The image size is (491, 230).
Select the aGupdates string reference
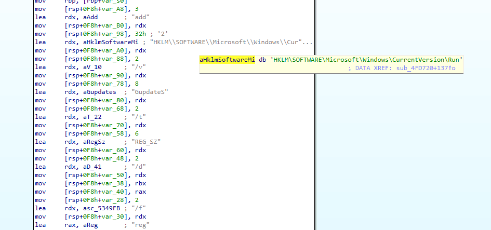(x=97, y=92)
